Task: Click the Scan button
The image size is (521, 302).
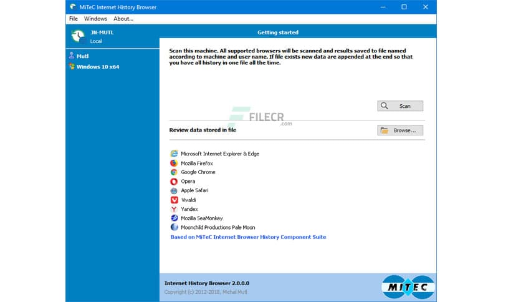Action: [400, 106]
